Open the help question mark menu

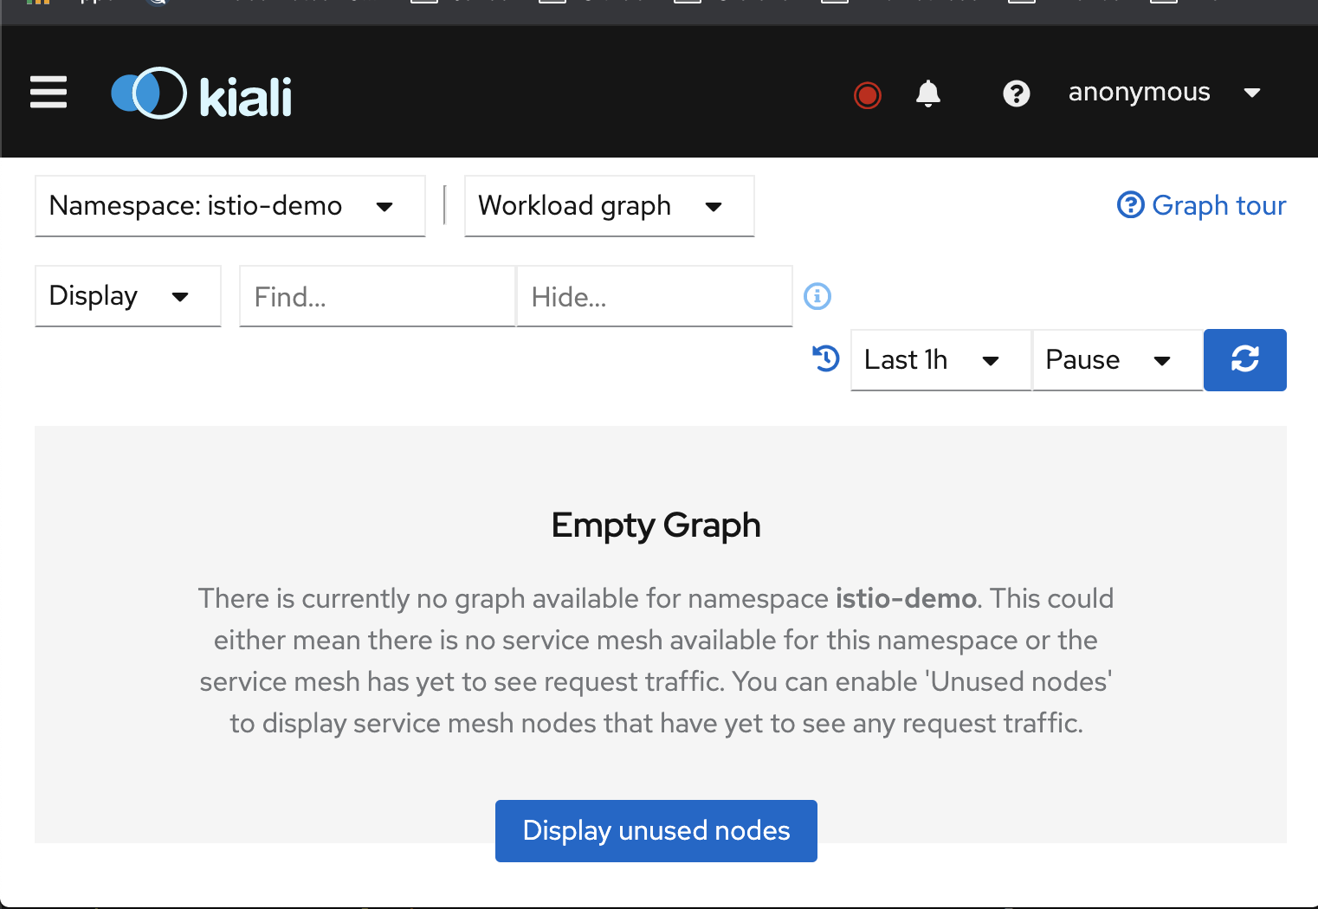(x=1017, y=93)
